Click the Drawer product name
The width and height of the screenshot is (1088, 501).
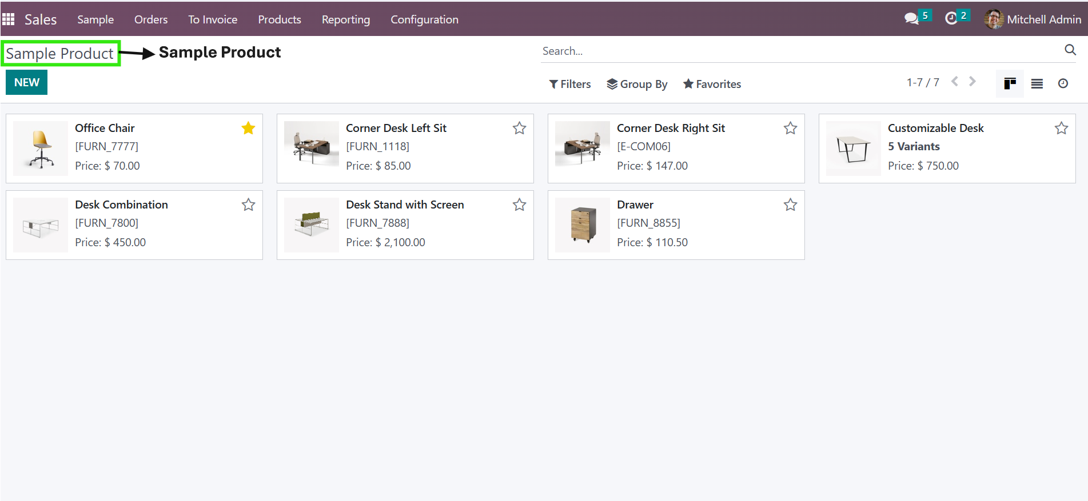pyautogui.click(x=635, y=205)
